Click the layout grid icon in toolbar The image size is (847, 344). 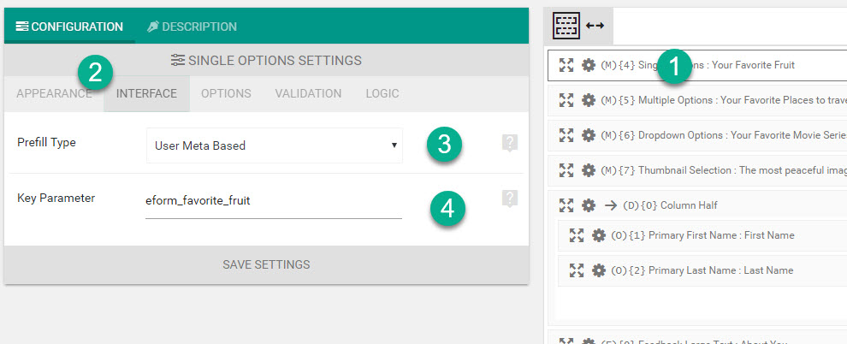(566, 26)
